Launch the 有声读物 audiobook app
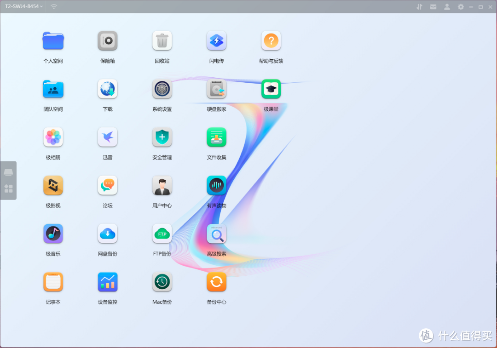The height and width of the screenshot is (348, 497). coord(216,186)
